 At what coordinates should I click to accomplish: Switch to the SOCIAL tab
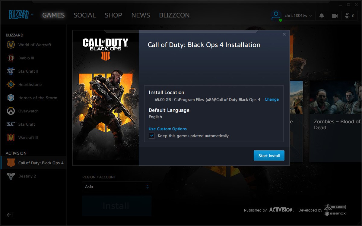(x=84, y=15)
